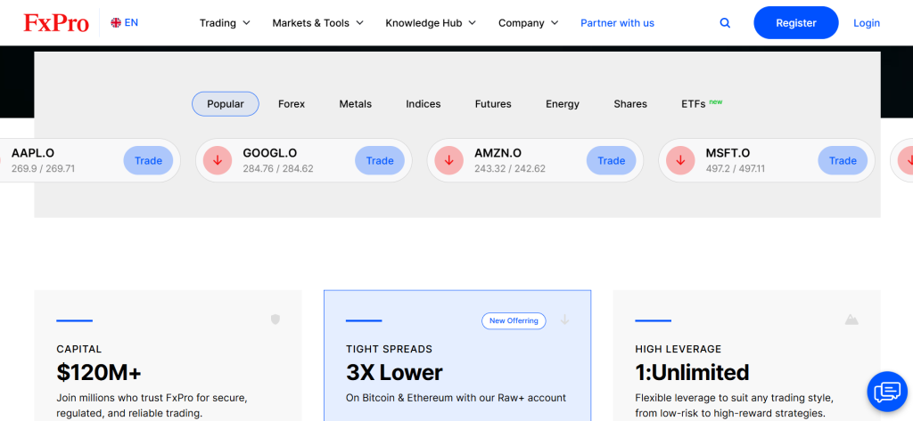Open the Login link
913x421 pixels.
[x=867, y=23]
